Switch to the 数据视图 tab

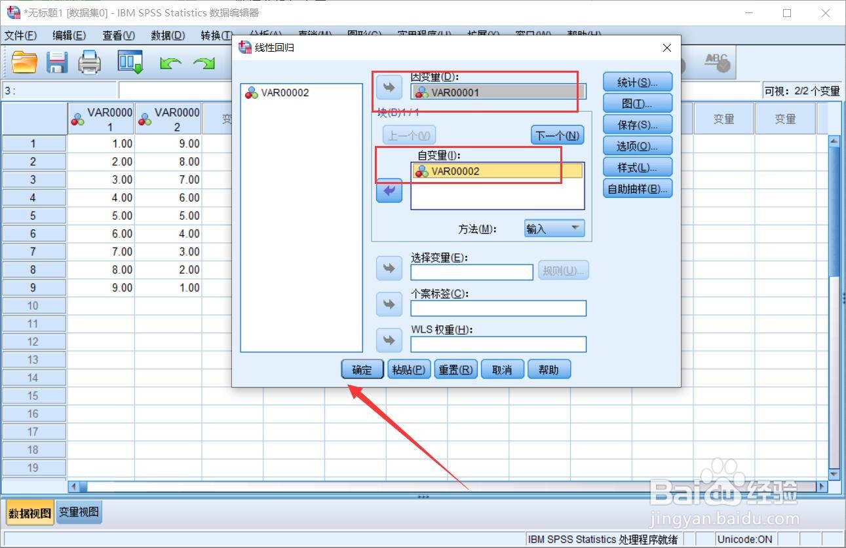[29, 513]
